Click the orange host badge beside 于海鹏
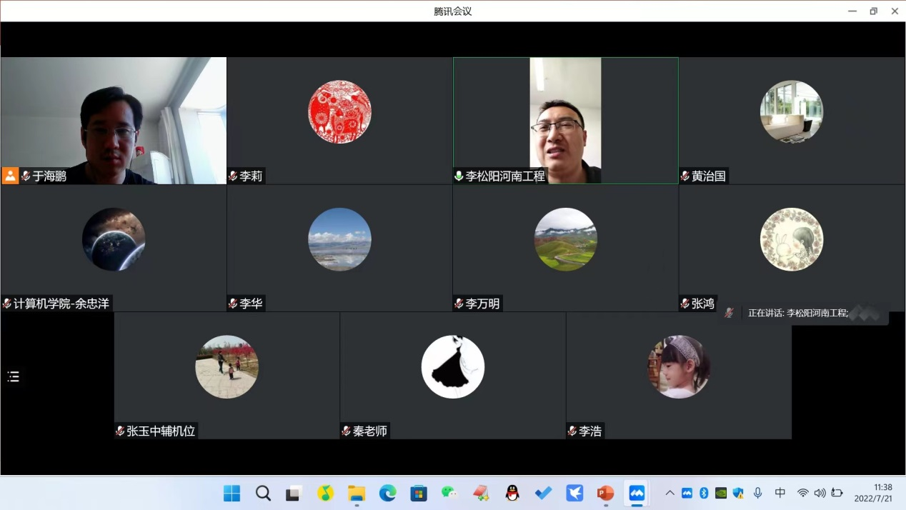The image size is (906, 510). coord(10,176)
